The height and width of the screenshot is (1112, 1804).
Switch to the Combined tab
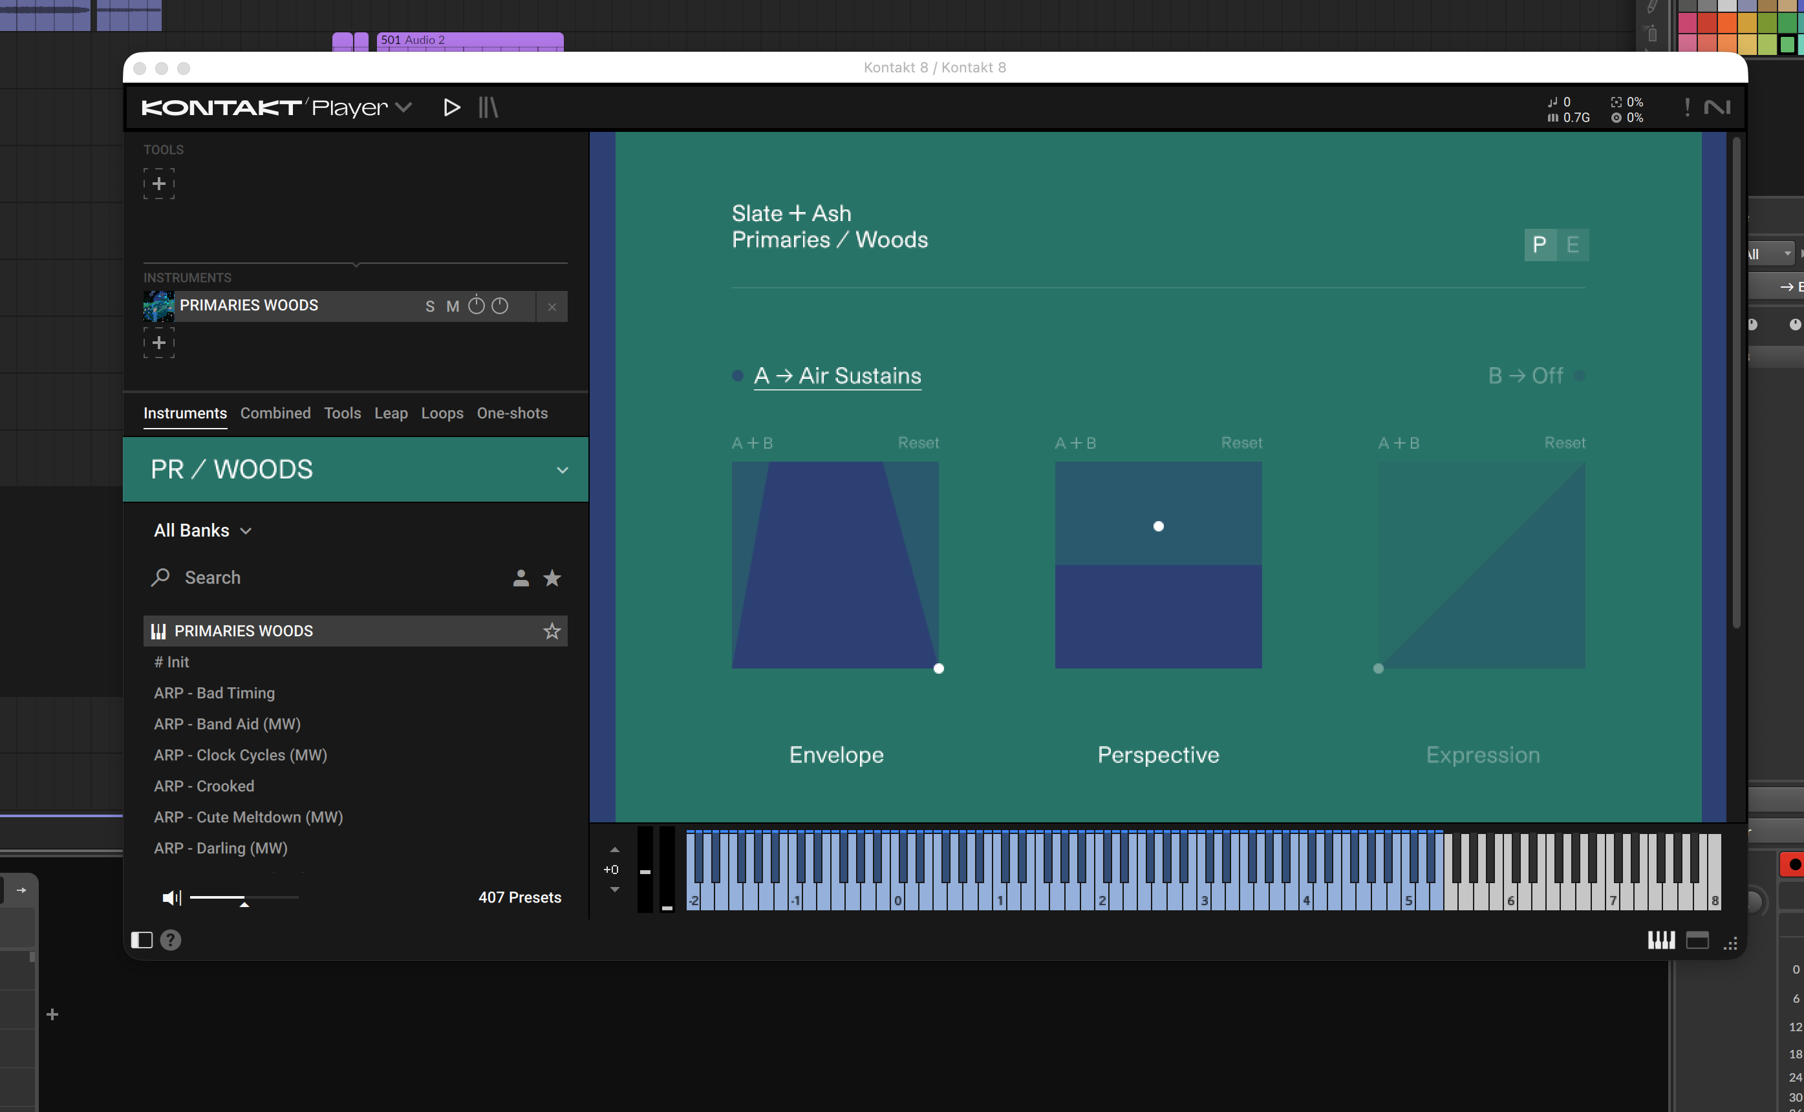[x=276, y=413]
